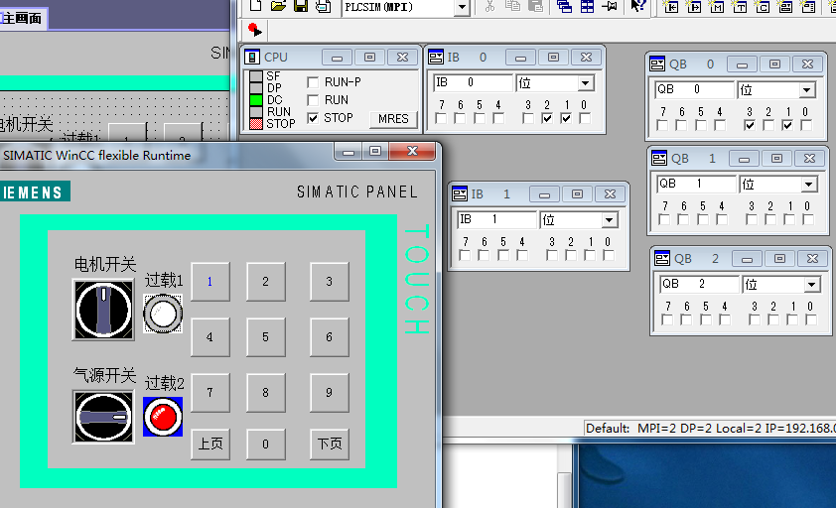This screenshot has width=836, height=508.
Task: Toggle bit 3 checkbox in QB 0
Action: [x=750, y=125]
